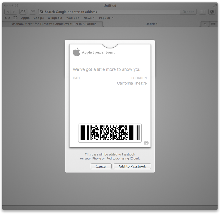The image size is (221, 214).
Task: Expand the News bookmarks folder
Action: click(x=89, y=18)
